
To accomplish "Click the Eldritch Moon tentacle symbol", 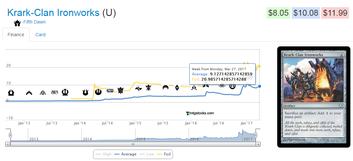I will 221,86.
